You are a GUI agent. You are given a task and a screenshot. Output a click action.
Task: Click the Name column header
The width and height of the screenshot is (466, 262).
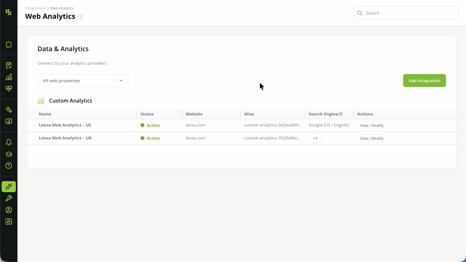coord(45,114)
